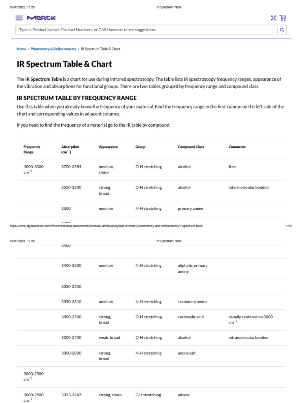
Task: Click the Absorption column header
Action: coord(70,149)
